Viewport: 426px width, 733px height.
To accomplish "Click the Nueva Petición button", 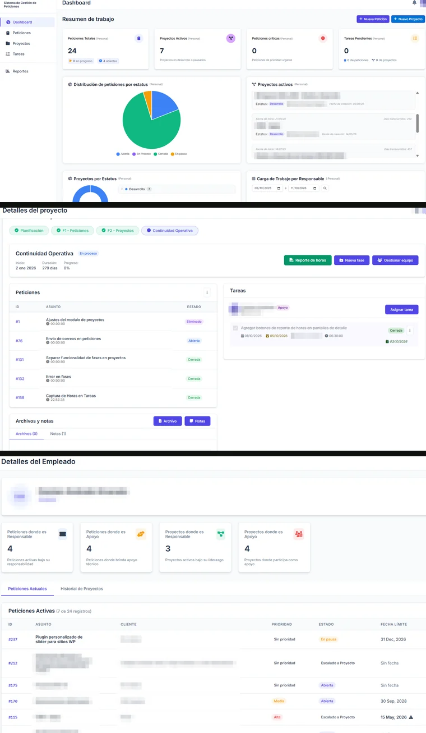I will [373, 19].
